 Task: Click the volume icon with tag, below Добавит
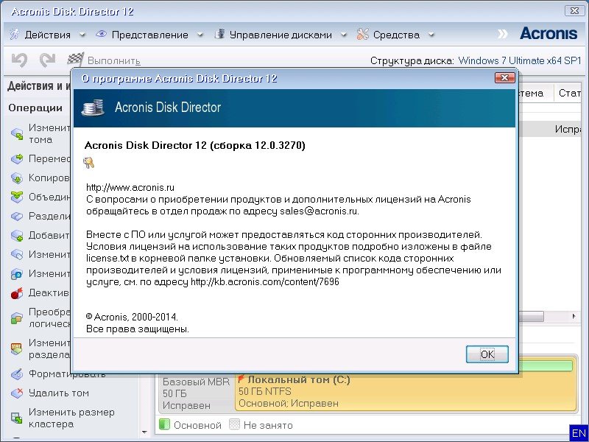(17, 254)
